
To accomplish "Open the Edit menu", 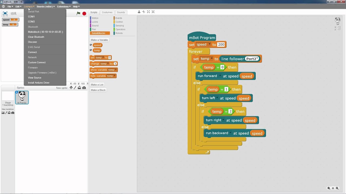I will [x=18, y=6].
